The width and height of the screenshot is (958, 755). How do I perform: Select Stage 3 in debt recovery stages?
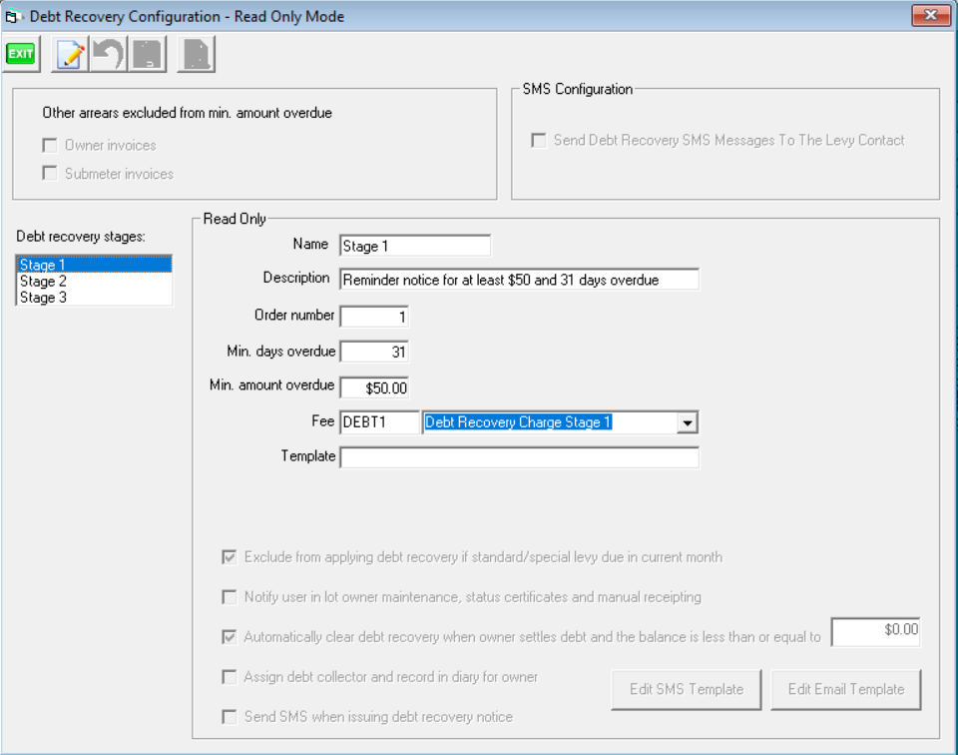94,298
